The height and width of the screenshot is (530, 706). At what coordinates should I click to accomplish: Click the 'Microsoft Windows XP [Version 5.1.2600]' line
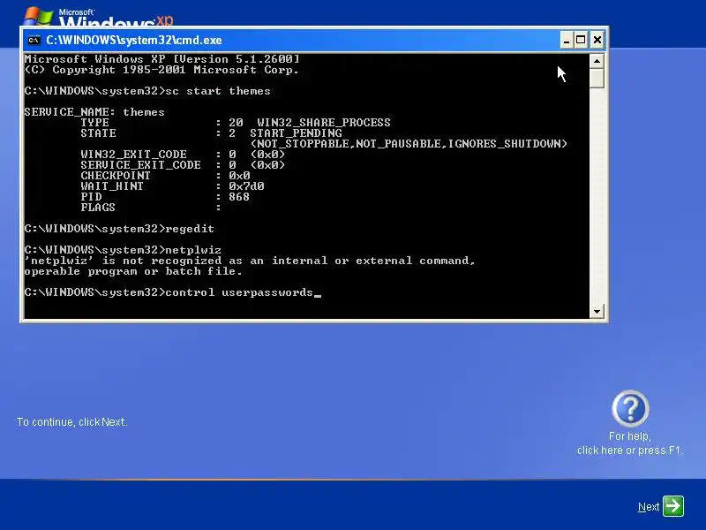[x=161, y=59]
